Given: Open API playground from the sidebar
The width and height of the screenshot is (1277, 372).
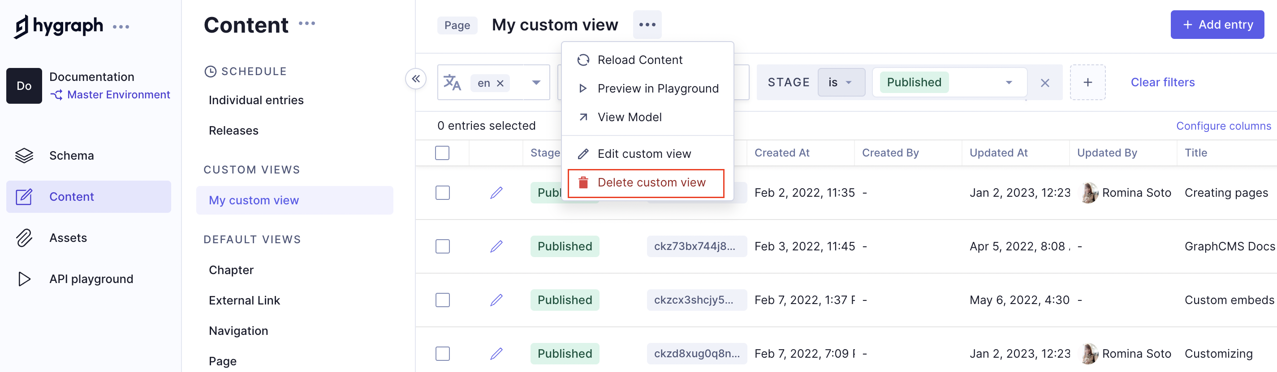Looking at the screenshot, I should (x=91, y=279).
